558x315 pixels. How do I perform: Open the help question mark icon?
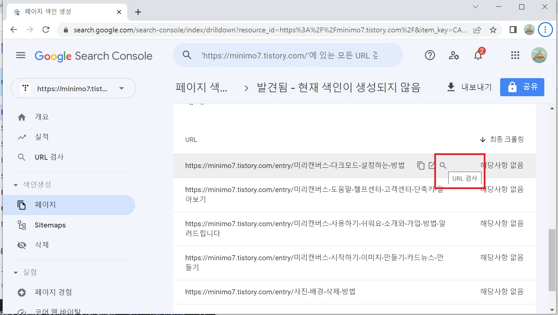(x=430, y=55)
